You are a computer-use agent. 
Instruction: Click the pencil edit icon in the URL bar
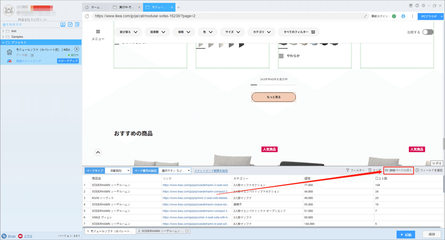365,16
